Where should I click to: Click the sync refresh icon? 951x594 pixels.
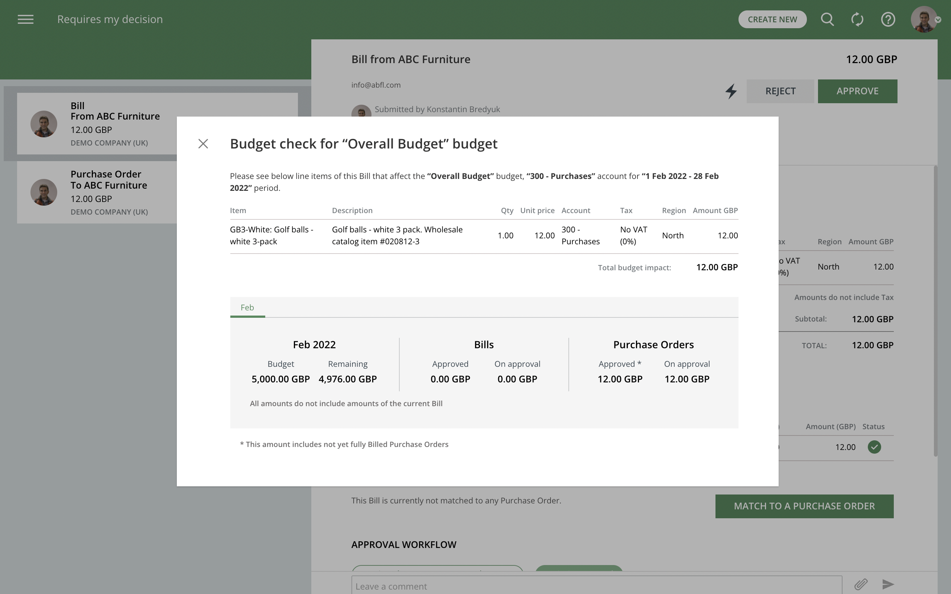857,19
